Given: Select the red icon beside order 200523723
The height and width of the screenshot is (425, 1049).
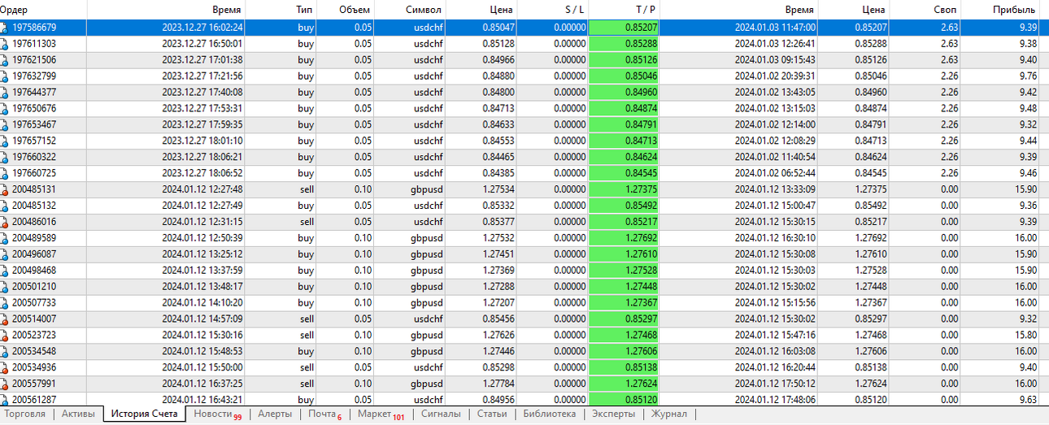Looking at the screenshot, I should [4, 335].
